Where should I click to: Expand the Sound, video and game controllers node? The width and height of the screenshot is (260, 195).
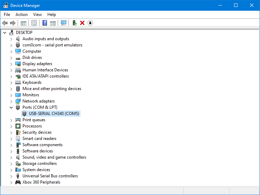pyautogui.click(x=11, y=158)
